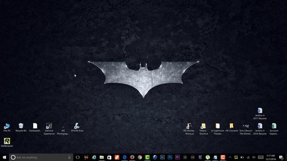287x161 pixels.
Task: Open the network status tray icon
Action: [x=248, y=157]
